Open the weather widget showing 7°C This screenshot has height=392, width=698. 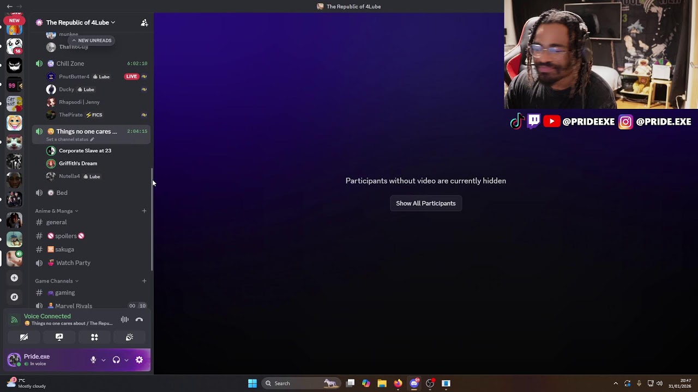(x=26, y=383)
